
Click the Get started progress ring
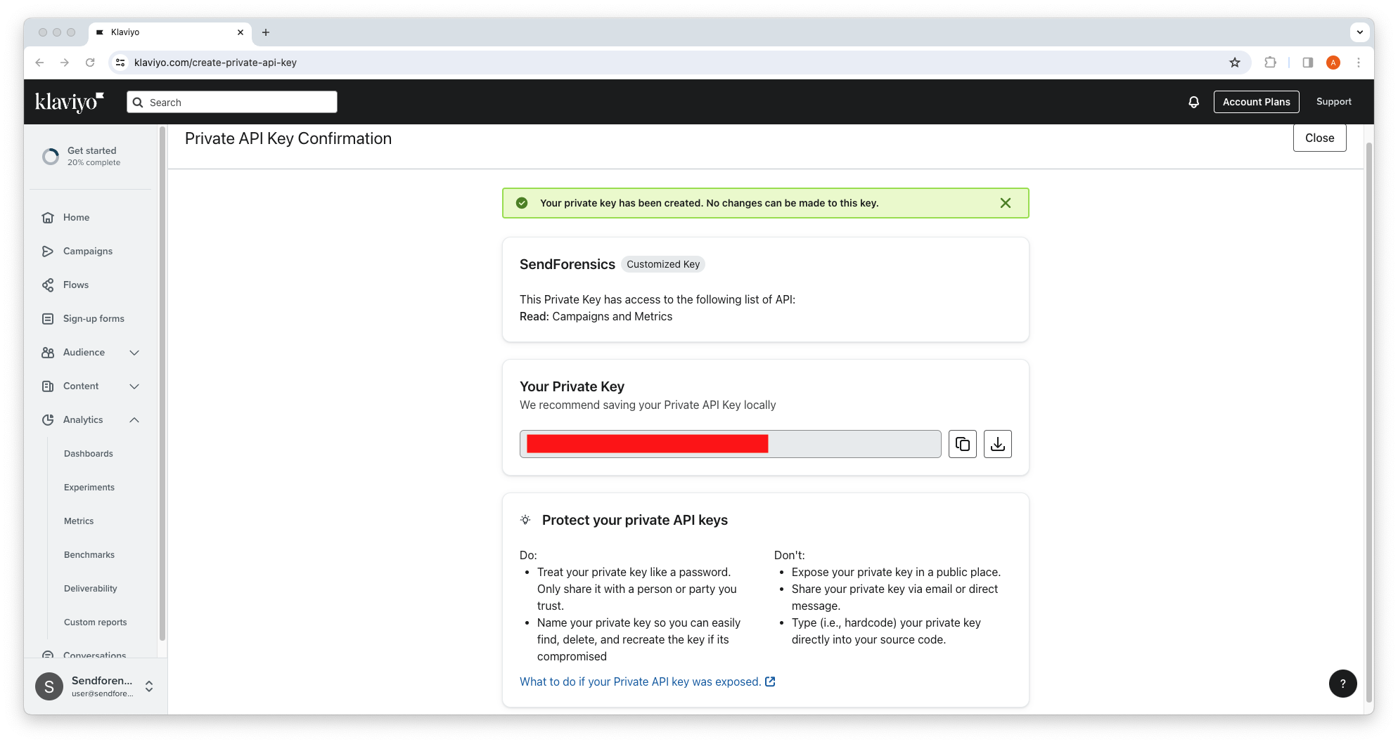click(x=51, y=157)
